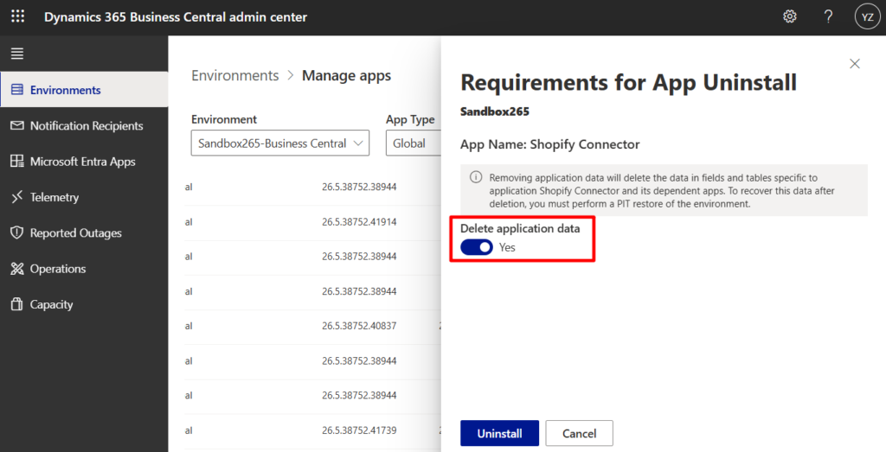The image size is (886, 452).
Task: Open the YZ account avatar
Action: pos(866,17)
